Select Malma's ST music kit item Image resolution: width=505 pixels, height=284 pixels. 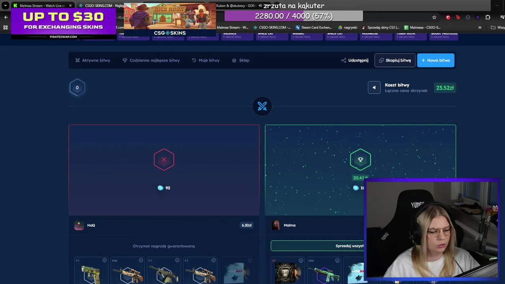coord(288,271)
